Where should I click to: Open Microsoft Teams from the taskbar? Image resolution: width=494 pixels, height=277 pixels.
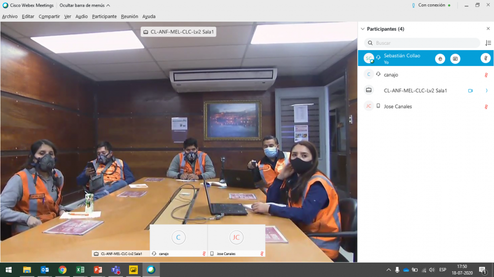pos(116,270)
